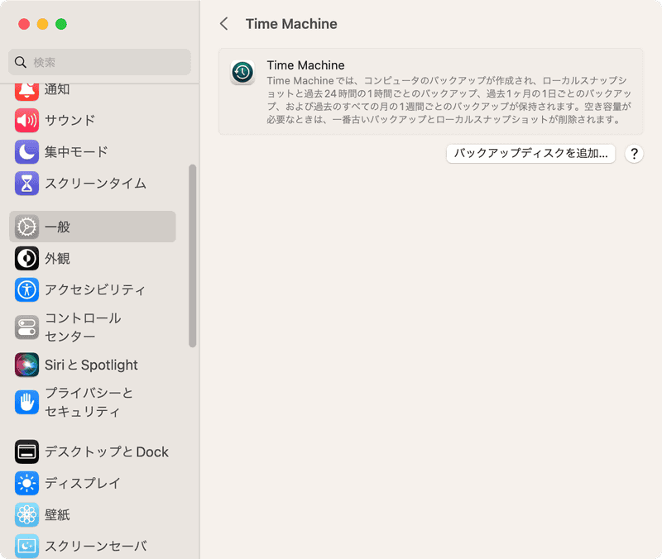Select 一般 (General) in the sidebar
This screenshot has width=662, height=559.
tap(93, 227)
